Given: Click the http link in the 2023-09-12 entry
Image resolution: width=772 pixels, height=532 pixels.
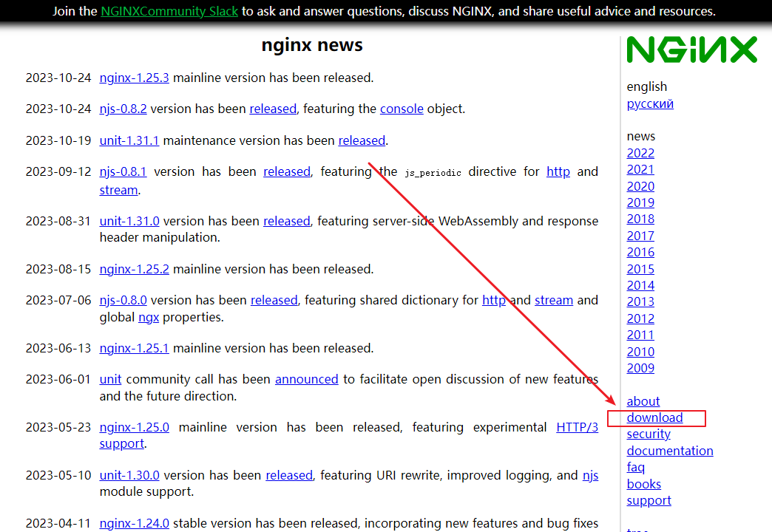Looking at the screenshot, I should (x=558, y=171).
